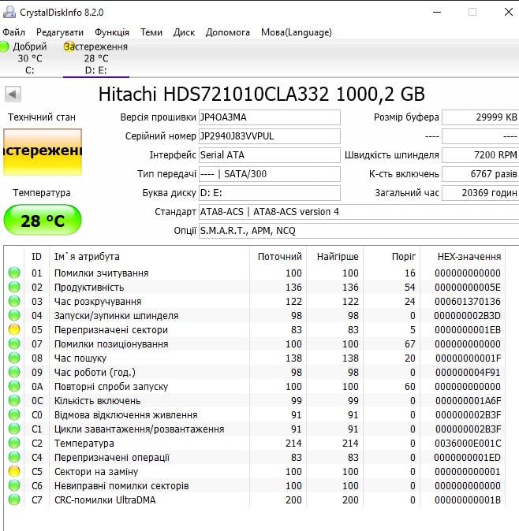519x531 pixels.
Task: Click yellow warning icon for Сектори на заміну
Action: point(14,472)
